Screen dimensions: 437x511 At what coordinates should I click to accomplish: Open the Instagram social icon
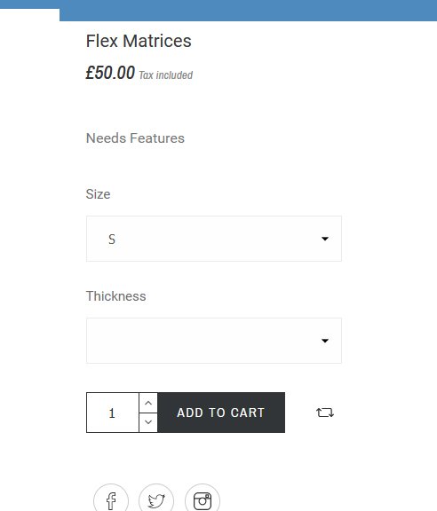click(203, 499)
